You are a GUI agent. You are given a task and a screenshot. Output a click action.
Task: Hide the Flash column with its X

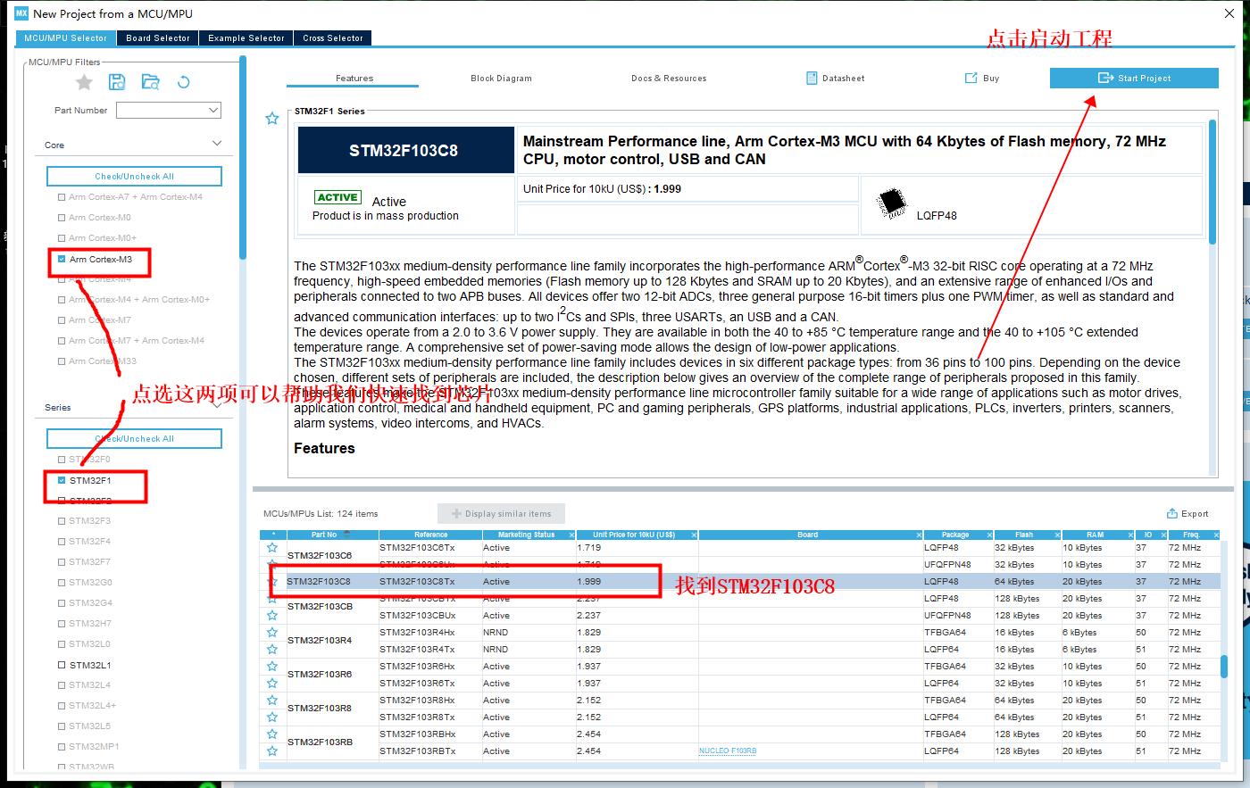click(x=1056, y=535)
